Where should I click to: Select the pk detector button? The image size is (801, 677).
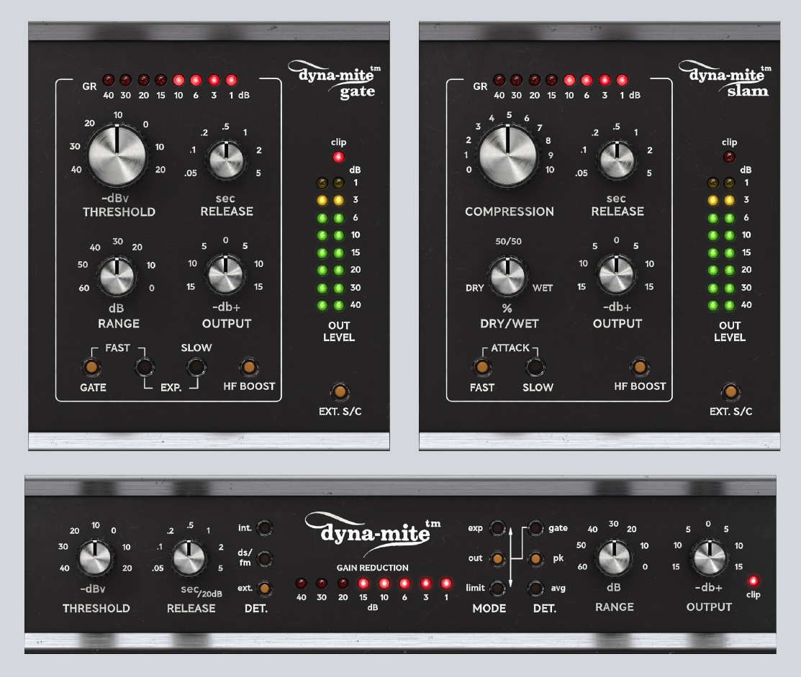click(x=535, y=558)
